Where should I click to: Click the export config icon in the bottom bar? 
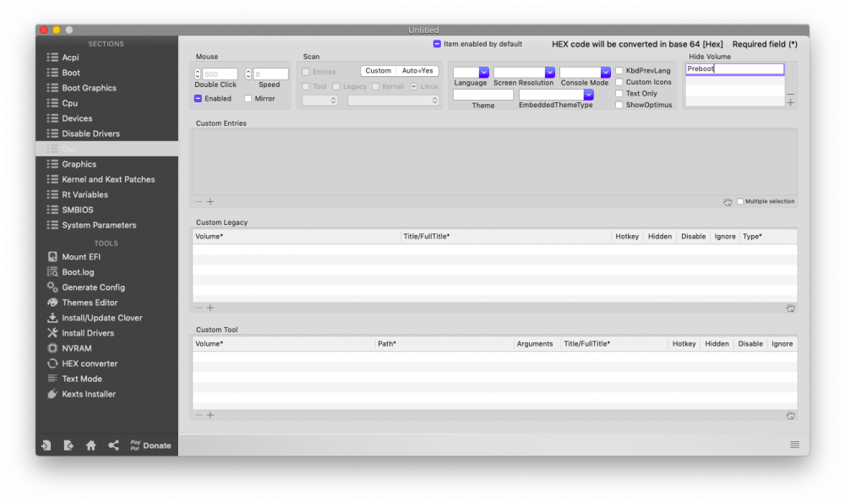click(68, 446)
